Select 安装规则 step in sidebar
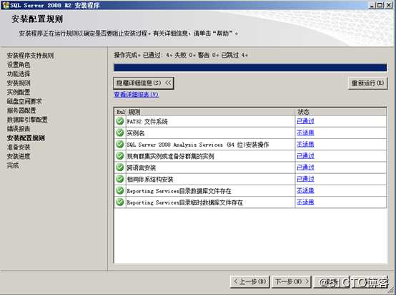The width and height of the screenshot is (396, 295). pos(19,83)
